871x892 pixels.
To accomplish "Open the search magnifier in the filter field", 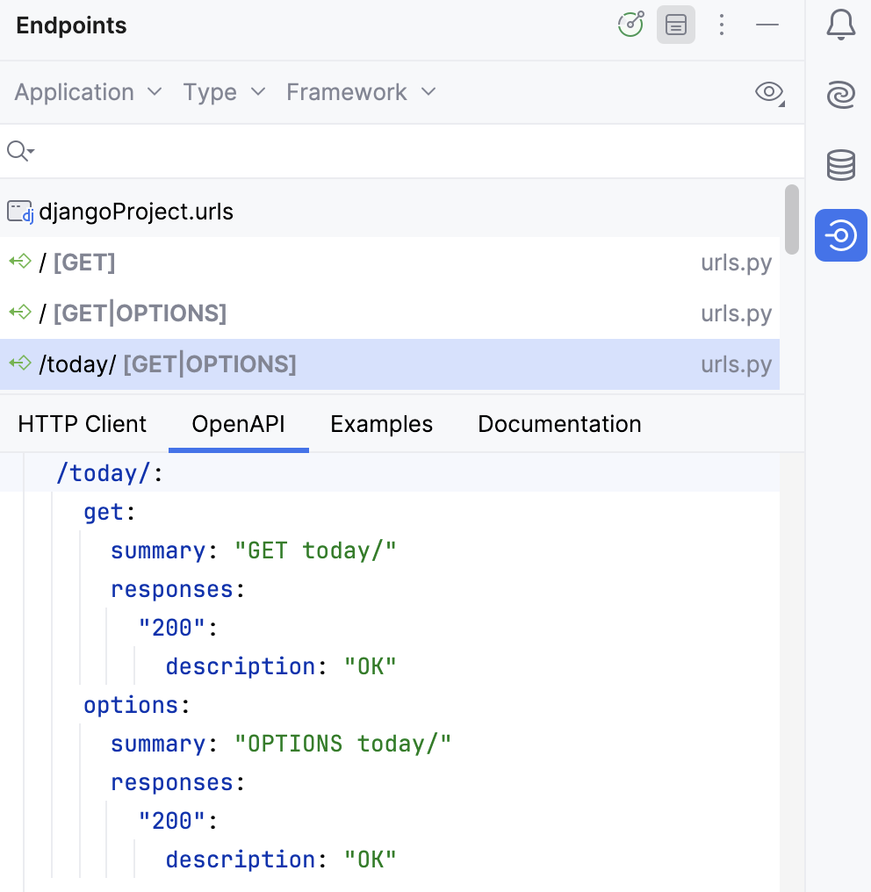I will pos(19,151).
